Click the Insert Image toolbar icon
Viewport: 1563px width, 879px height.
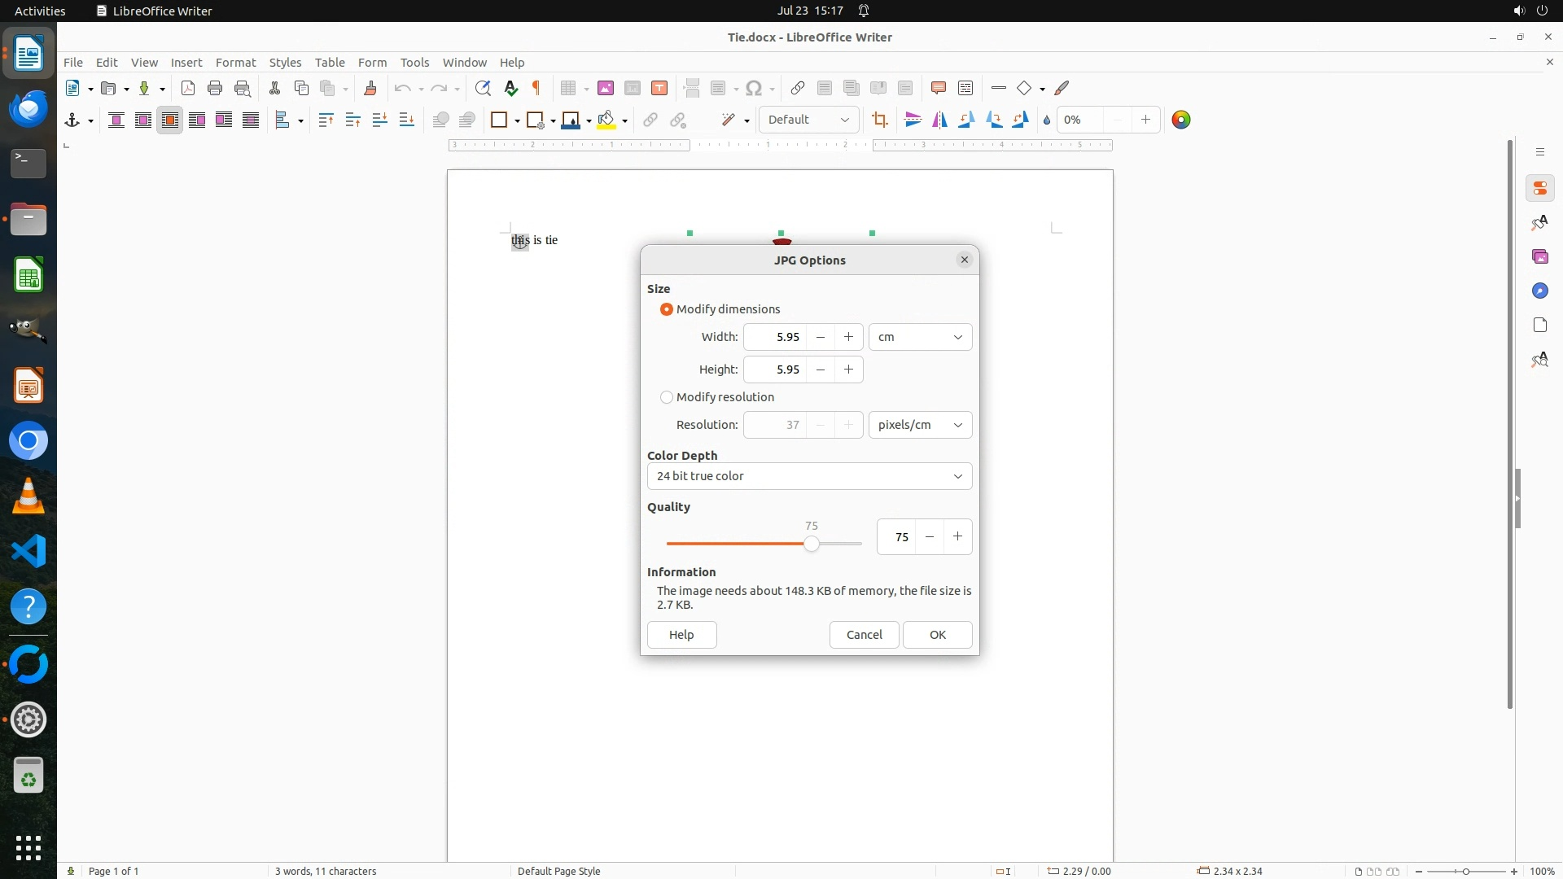[606, 88]
